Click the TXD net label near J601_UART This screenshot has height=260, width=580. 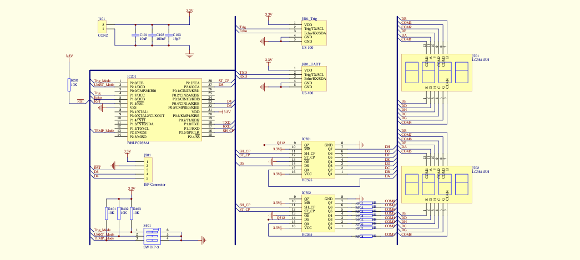click(243, 73)
